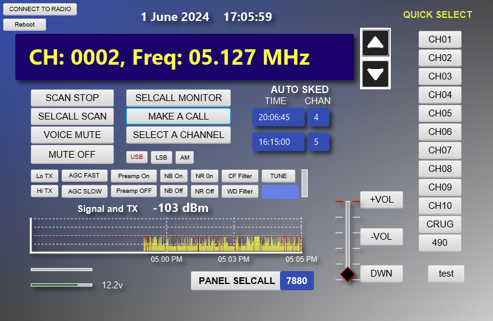Select USB mode

137,157
